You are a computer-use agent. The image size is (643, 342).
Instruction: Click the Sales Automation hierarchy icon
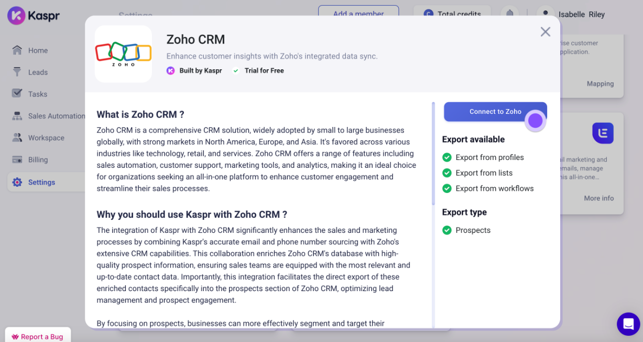point(17,116)
